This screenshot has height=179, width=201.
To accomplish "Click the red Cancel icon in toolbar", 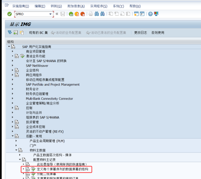I will pos(82,14).
